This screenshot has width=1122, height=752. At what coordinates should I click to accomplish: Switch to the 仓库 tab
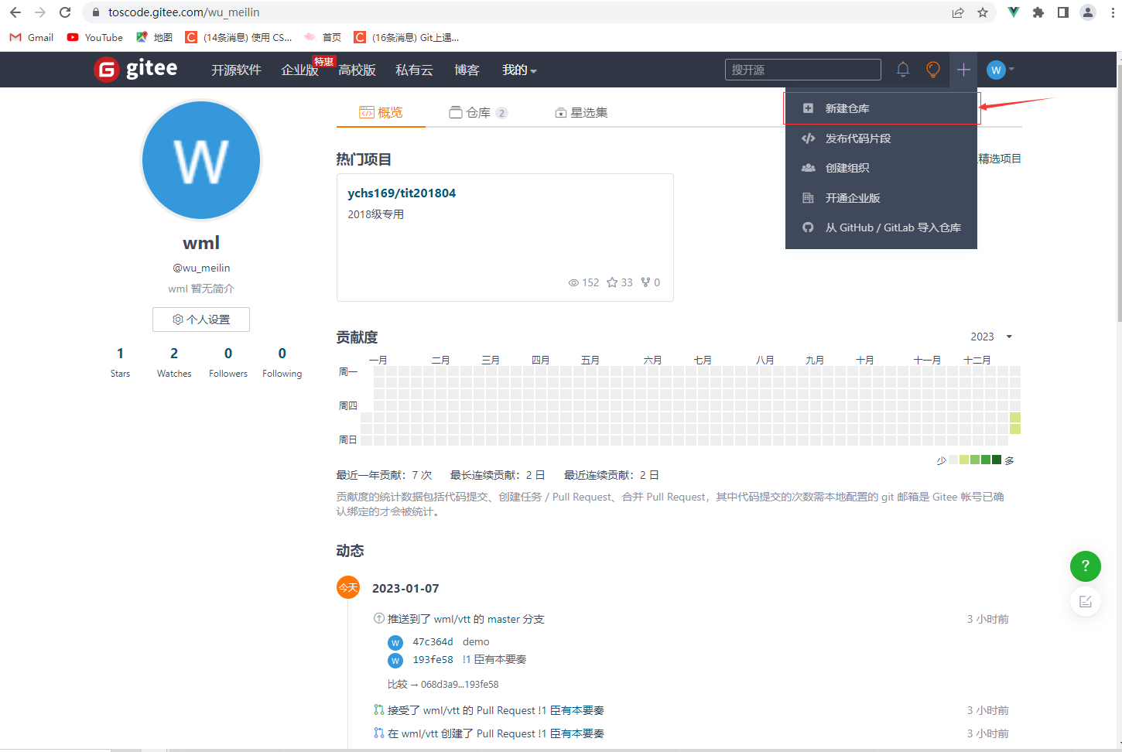tap(477, 111)
